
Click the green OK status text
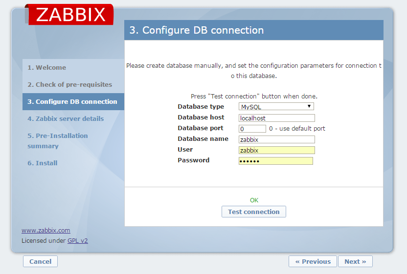point(254,200)
